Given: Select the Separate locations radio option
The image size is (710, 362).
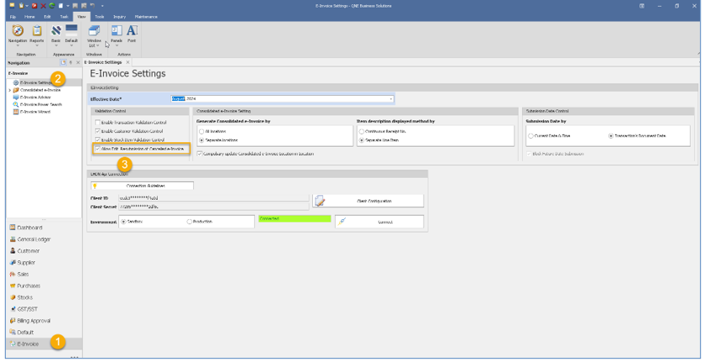Looking at the screenshot, I should 202,140.
